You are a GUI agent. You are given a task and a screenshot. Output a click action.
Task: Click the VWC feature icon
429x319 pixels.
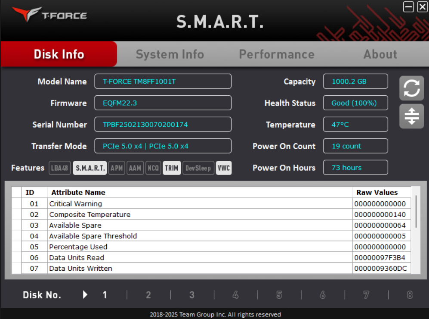224,168
